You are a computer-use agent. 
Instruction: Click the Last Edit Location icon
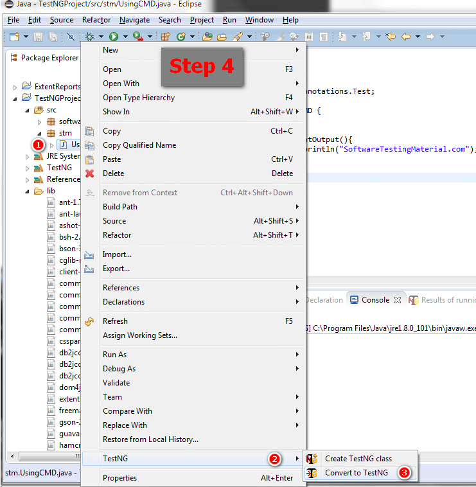tap(391, 37)
